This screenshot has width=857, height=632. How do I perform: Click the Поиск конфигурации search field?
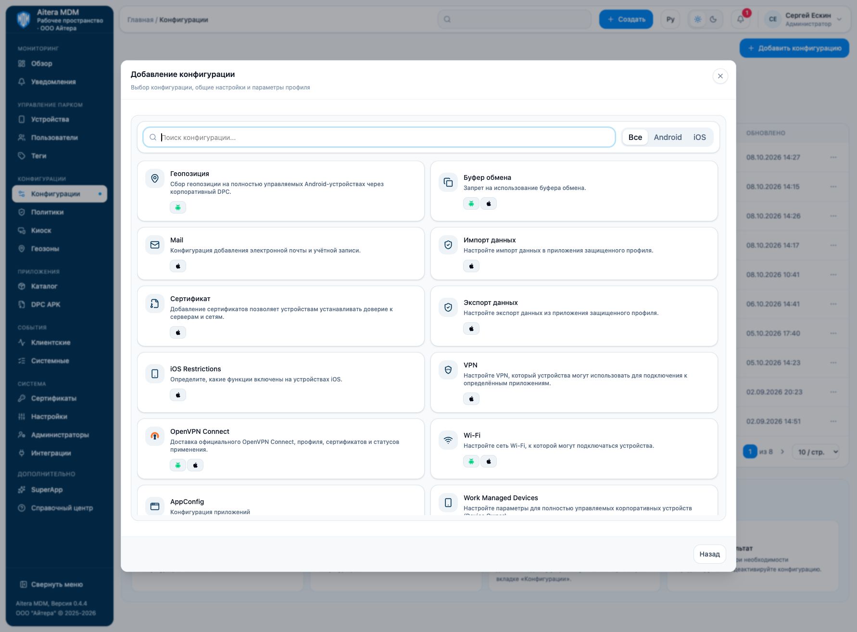pos(379,137)
